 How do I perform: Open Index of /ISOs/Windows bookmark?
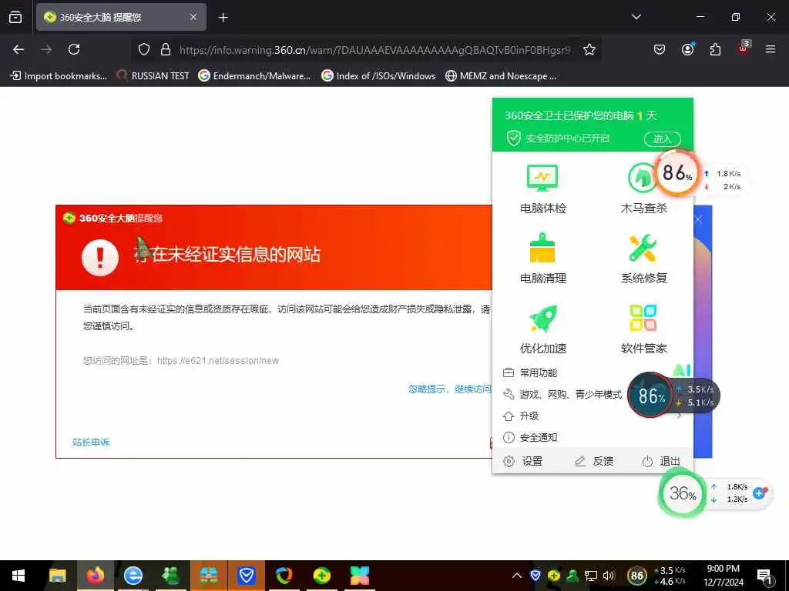[378, 76]
